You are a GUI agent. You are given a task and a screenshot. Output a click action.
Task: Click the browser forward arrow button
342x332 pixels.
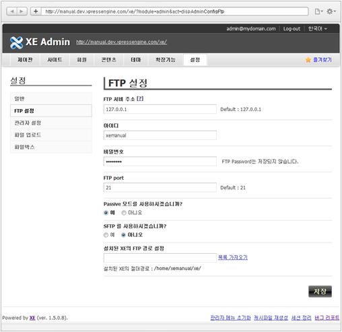(22, 11)
